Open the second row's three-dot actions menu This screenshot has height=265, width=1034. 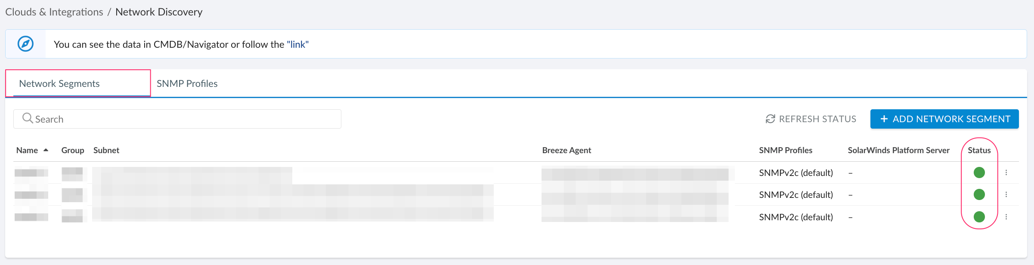tap(1006, 194)
